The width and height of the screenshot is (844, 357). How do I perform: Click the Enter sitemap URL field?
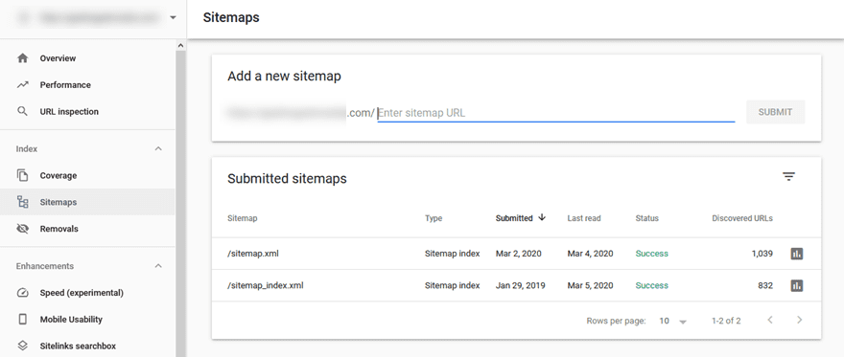point(556,113)
